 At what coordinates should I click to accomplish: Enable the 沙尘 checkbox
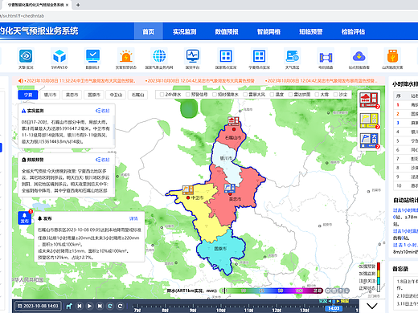[335, 95]
